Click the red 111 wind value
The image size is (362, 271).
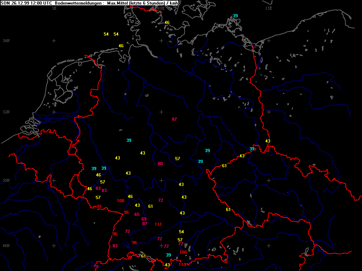coord(158,224)
